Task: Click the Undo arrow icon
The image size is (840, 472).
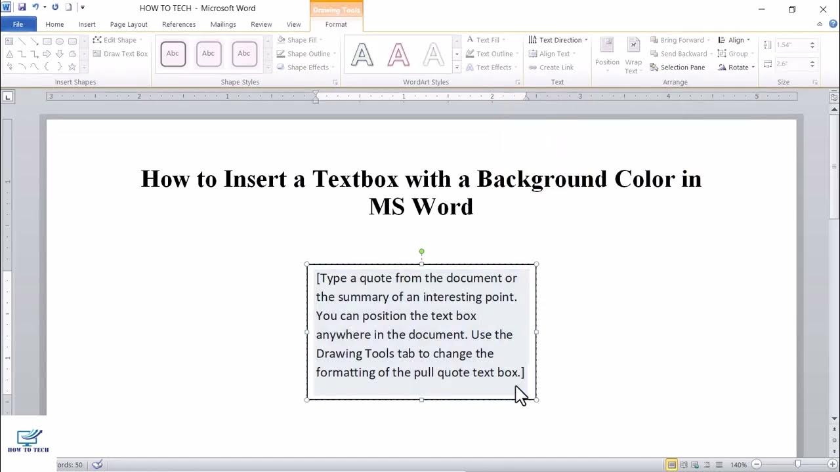Action: click(x=35, y=8)
